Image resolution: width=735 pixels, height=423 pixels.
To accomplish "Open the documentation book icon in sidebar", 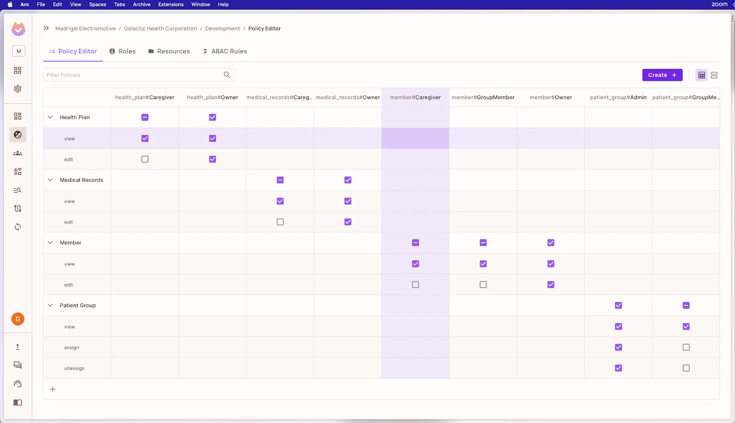I will pos(17,402).
